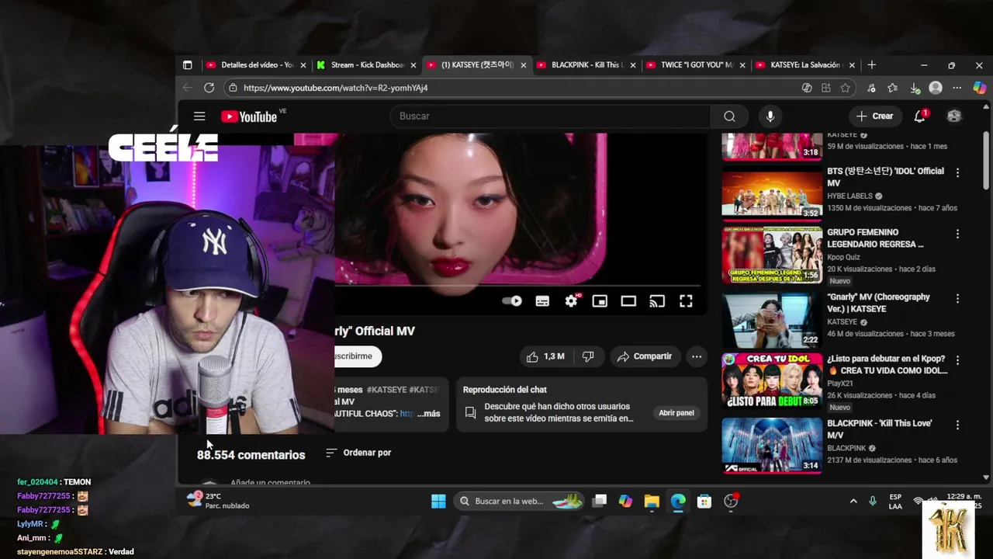Open YouTube notifications bell
993x559 pixels.
point(919,116)
